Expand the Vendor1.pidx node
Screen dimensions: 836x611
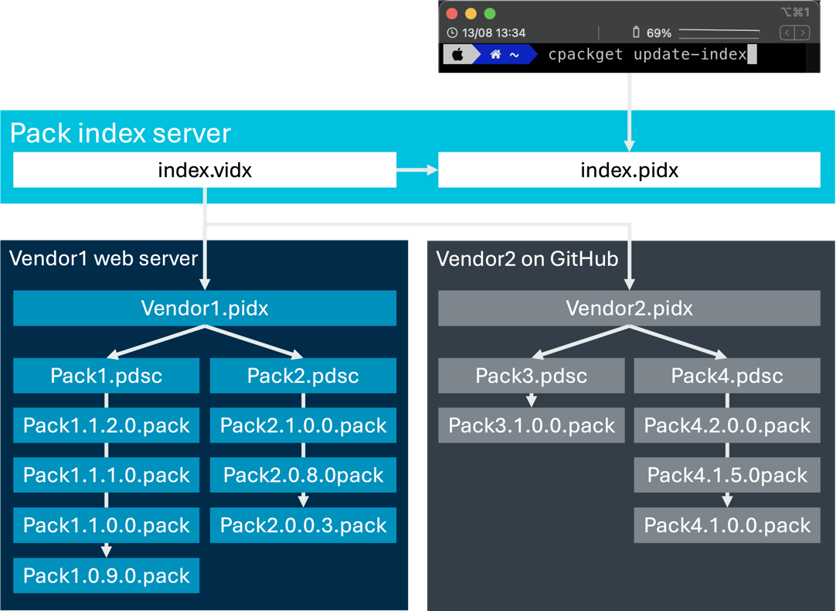(x=205, y=309)
